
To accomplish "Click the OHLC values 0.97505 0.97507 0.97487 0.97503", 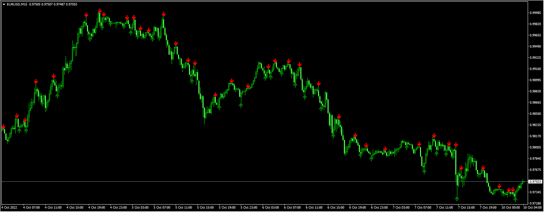I will pyautogui.click(x=53, y=4).
